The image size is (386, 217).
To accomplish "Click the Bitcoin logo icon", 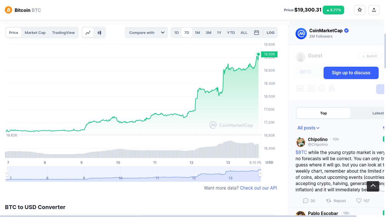I will [8, 10].
